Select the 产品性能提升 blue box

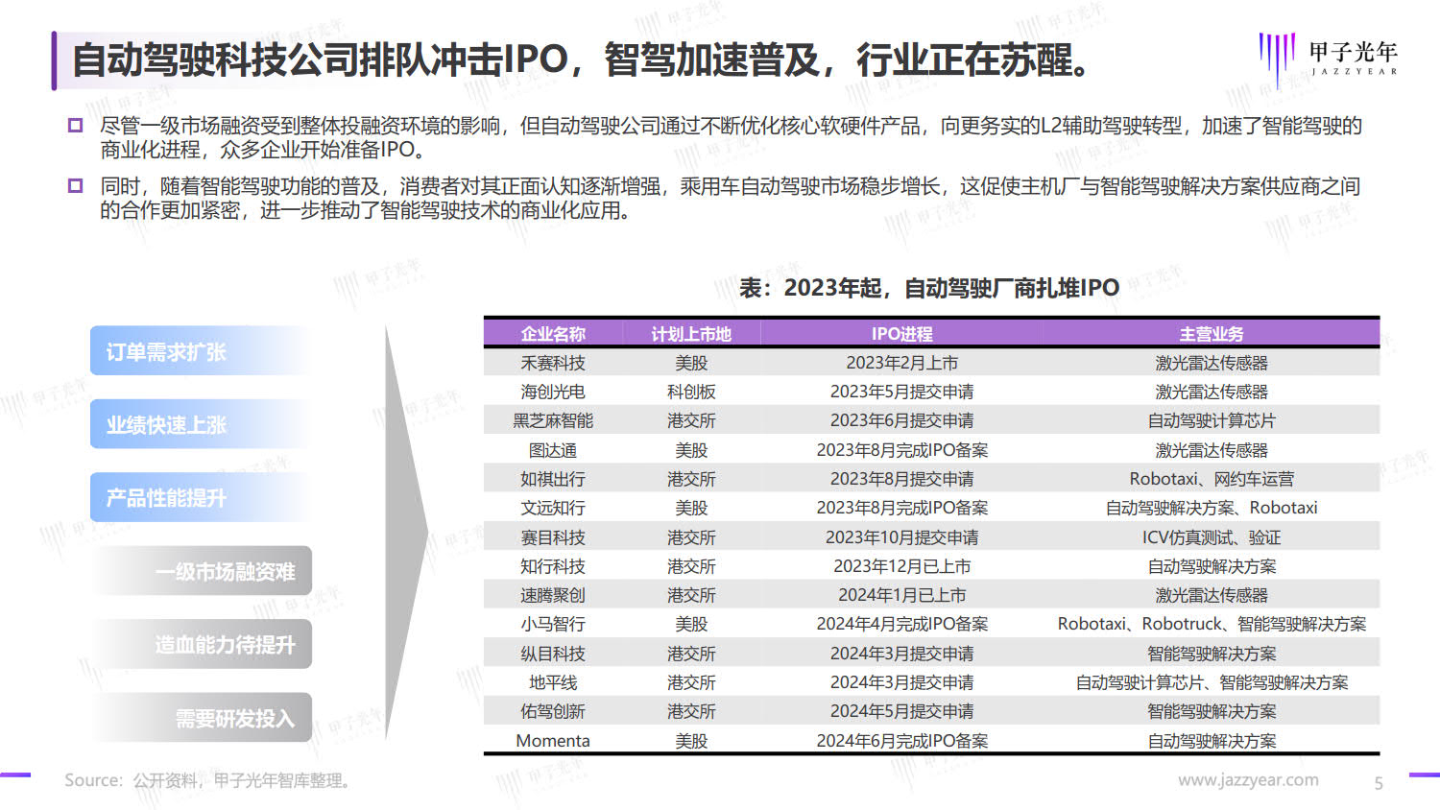tap(202, 497)
